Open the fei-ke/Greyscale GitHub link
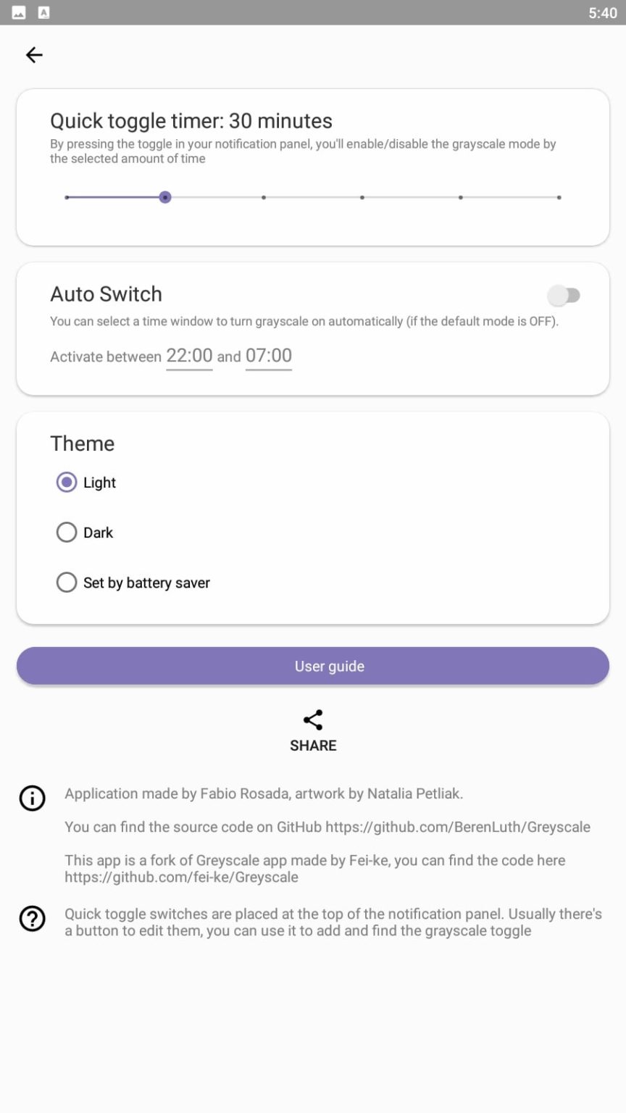This screenshot has width=626, height=1113. tap(181, 877)
